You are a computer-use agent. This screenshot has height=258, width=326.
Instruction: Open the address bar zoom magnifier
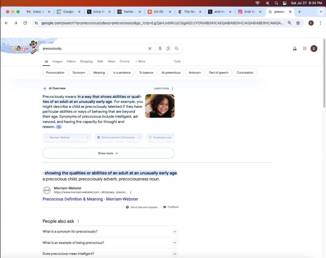[x=289, y=23]
